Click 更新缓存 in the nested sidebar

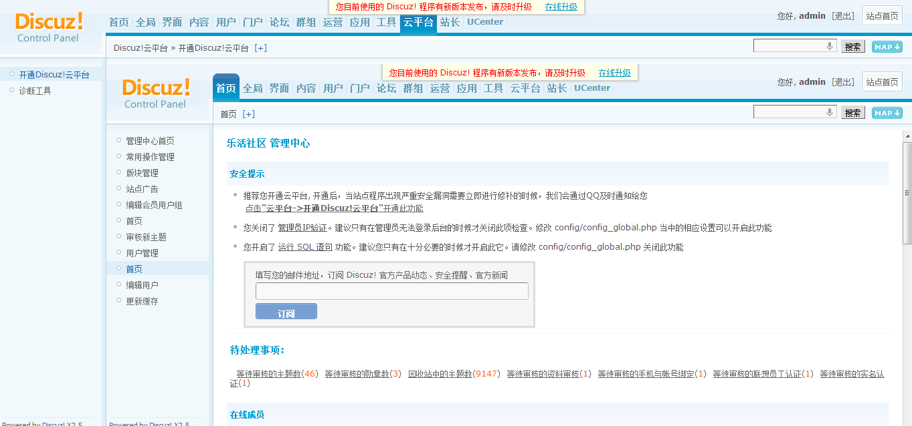[142, 301]
